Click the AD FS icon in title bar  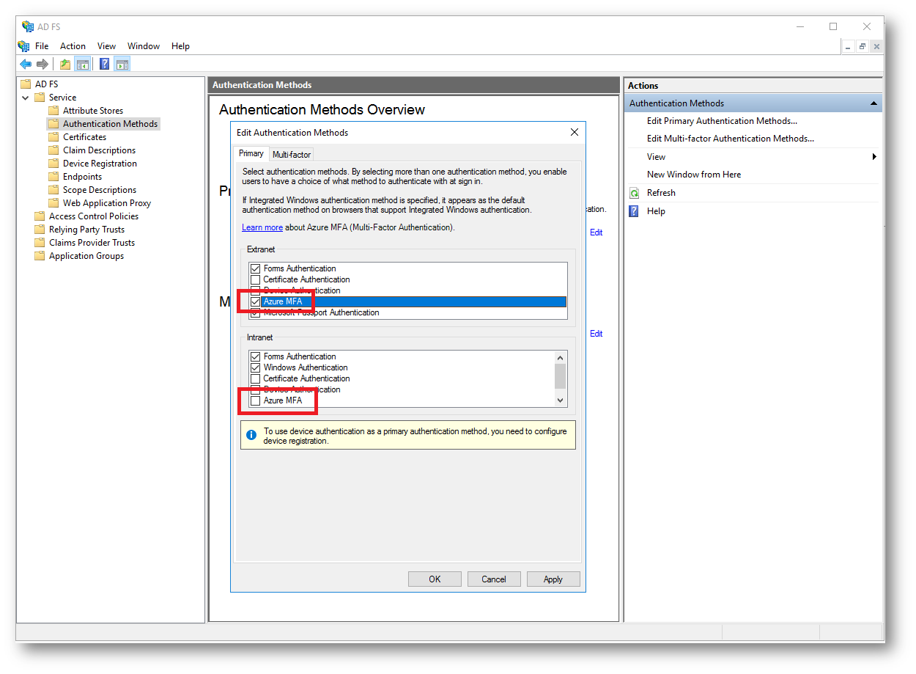pos(28,26)
